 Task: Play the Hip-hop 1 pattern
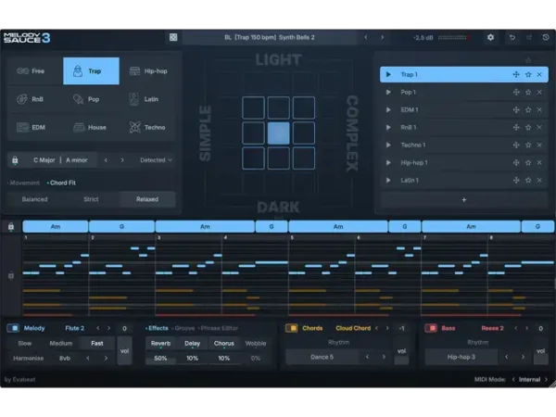click(388, 163)
